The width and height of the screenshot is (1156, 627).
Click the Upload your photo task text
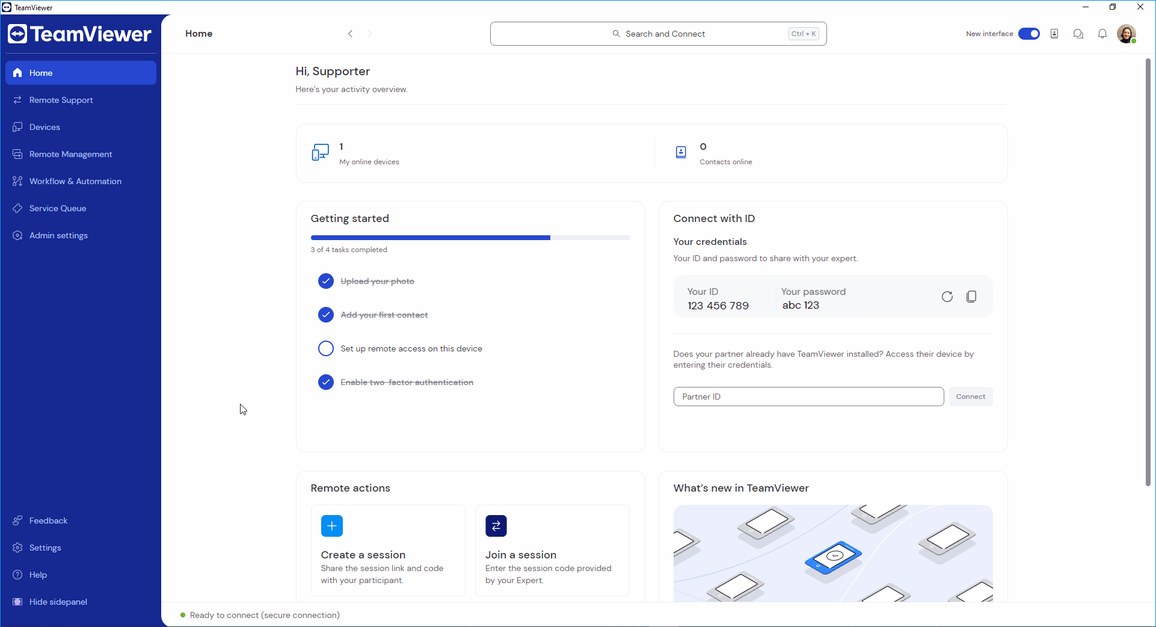(x=377, y=281)
